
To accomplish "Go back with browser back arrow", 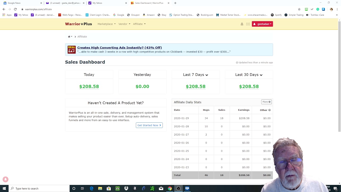I will [4, 9].
